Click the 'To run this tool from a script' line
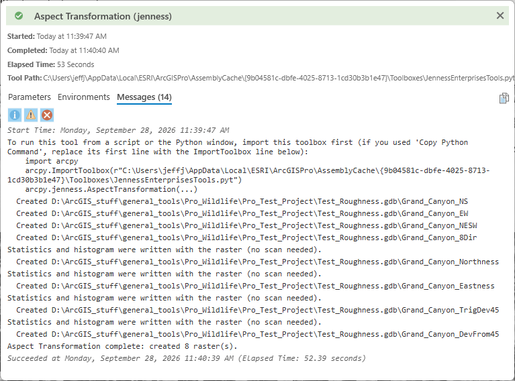 click(x=238, y=147)
